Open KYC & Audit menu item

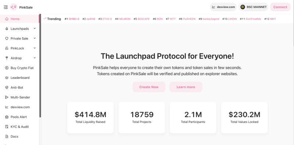pos(19,127)
